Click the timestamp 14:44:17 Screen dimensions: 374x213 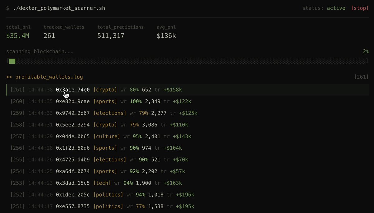click(x=41, y=206)
